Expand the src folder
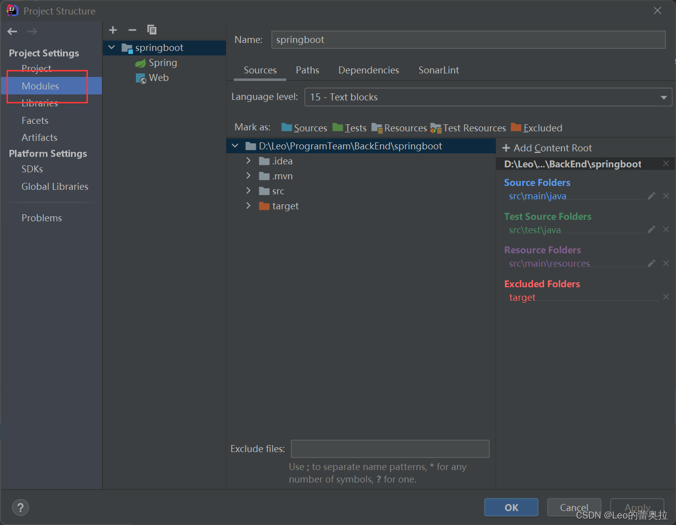 [248, 191]
